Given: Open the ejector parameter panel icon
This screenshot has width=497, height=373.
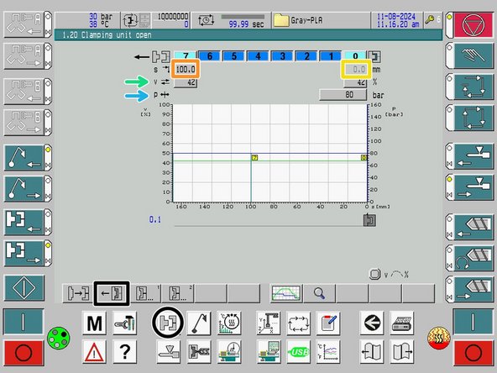Looking at the screenshot, I should point(199,323).
